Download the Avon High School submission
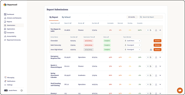The height and width of the screenshot is (95, 185). [x=151, y=50]
